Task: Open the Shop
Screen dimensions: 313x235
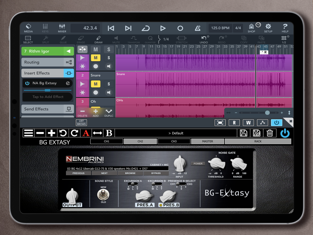Action: [x=251, y=28]
